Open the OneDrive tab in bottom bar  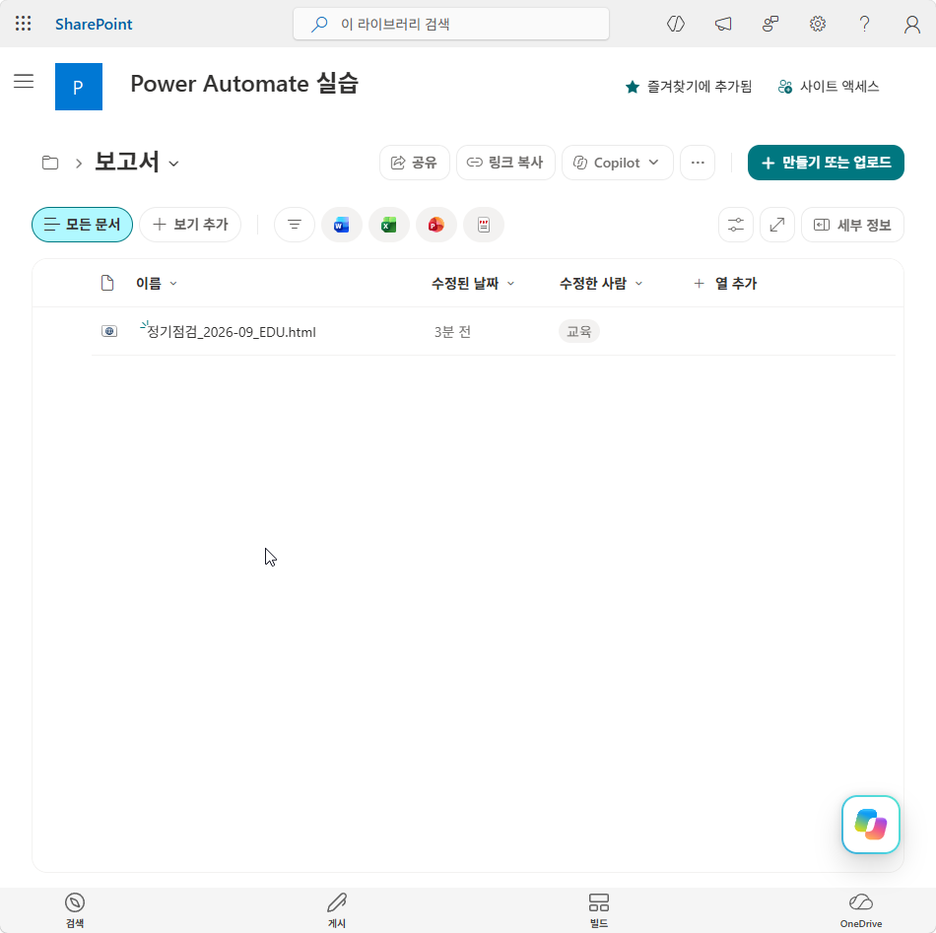pos(861,910)
